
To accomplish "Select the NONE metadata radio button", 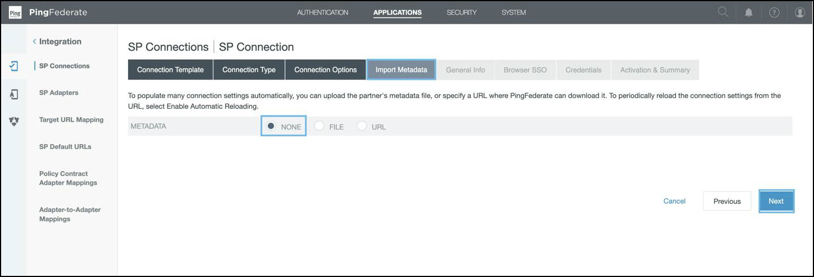I will pos(271,126).
